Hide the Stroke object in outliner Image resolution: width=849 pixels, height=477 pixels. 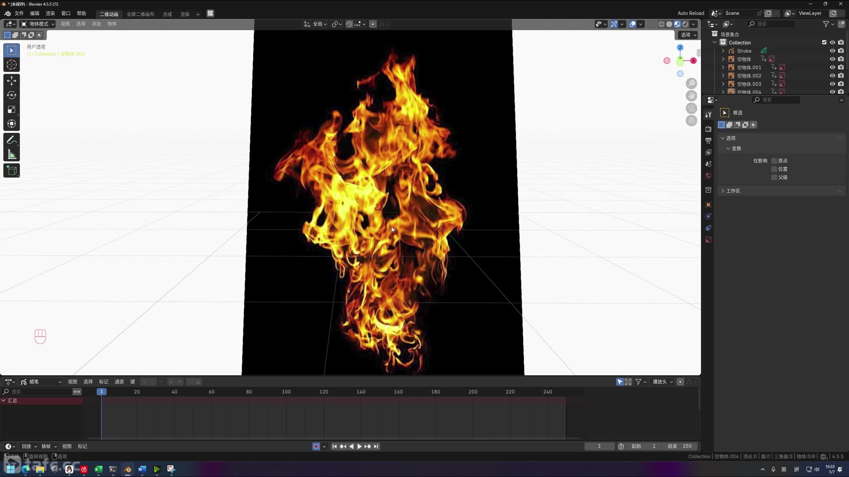[832, 51]
